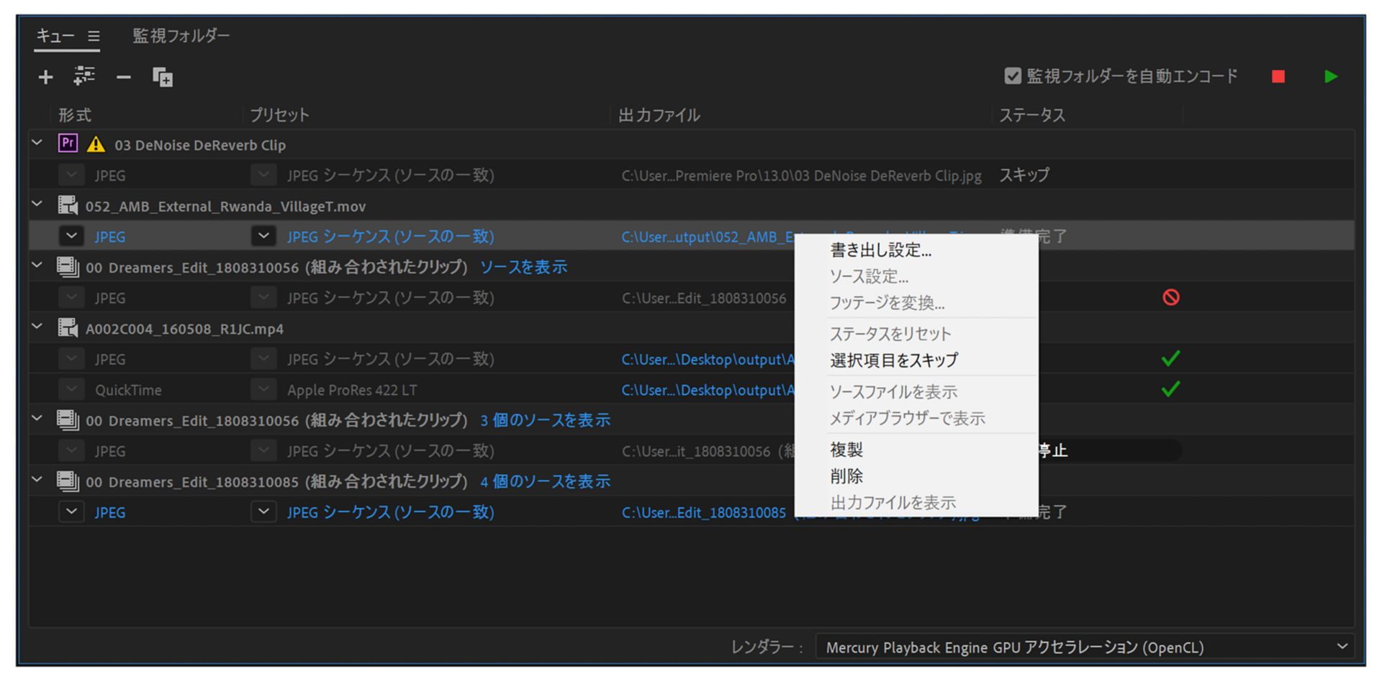The width and height of the screenshot is (1382, 682).
Task: Select 書き出し設定 from the context menu
Action: [880, 250]
